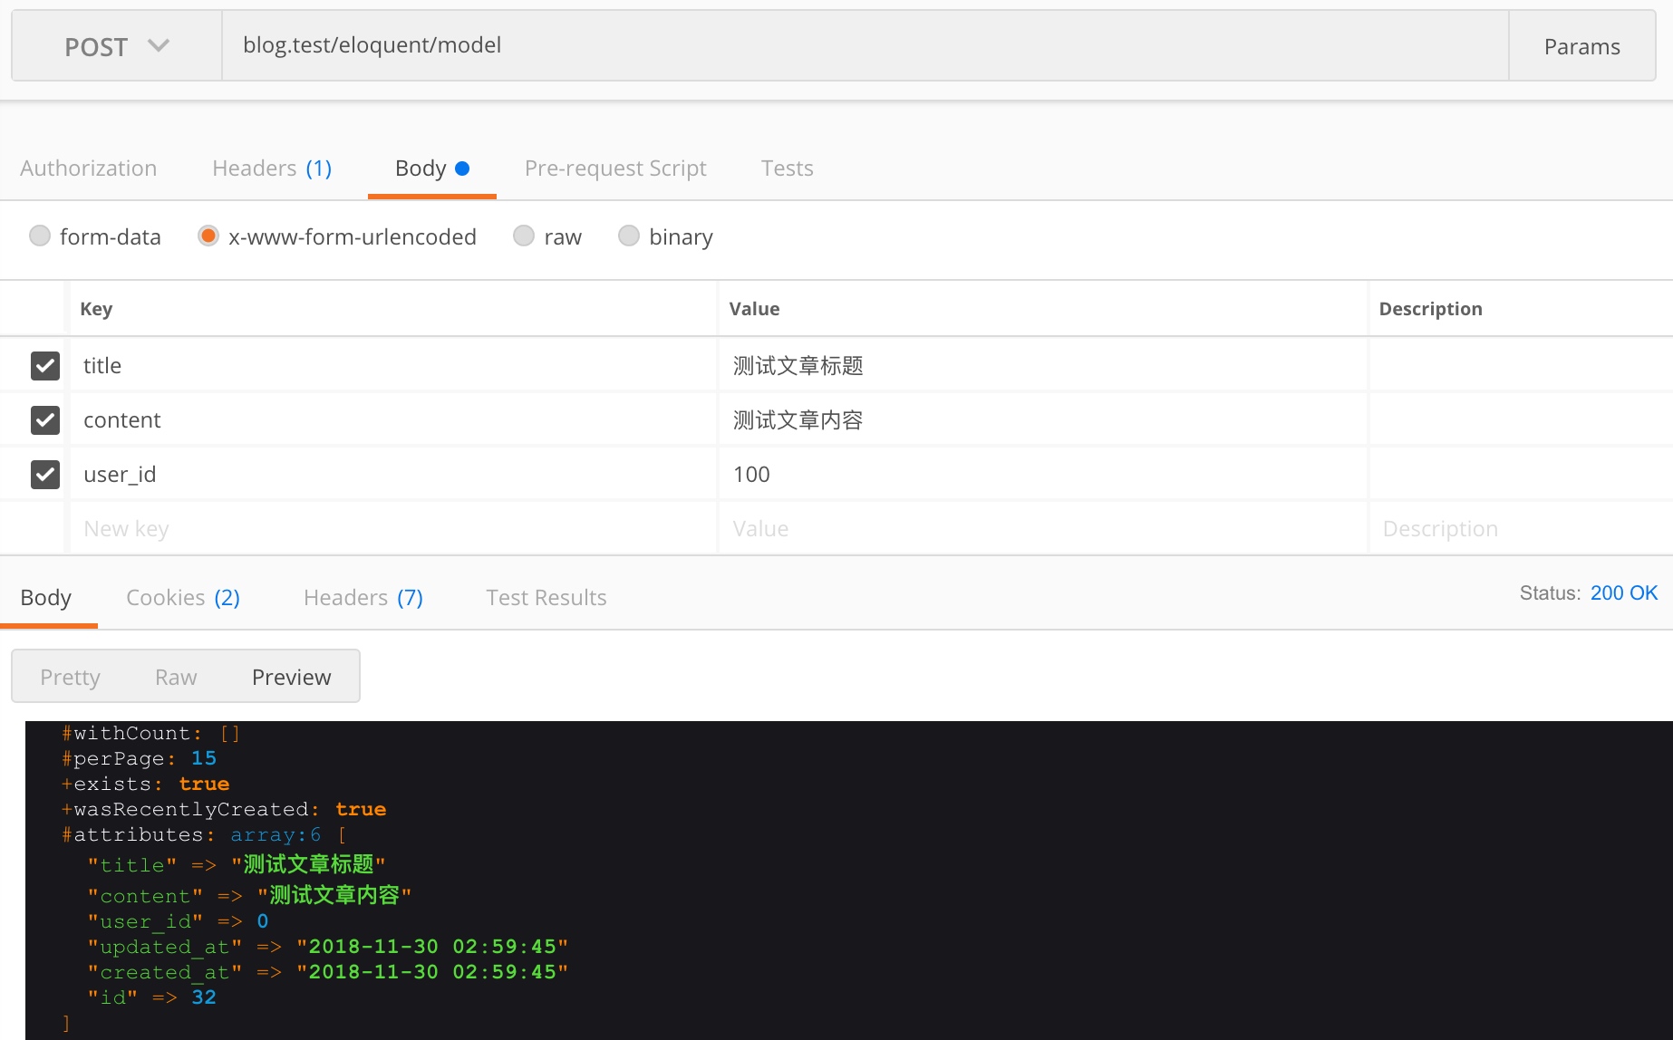Click the "id" => 32 line
The height and width of the screenshot is (1040, 1673).
(152, 997)
